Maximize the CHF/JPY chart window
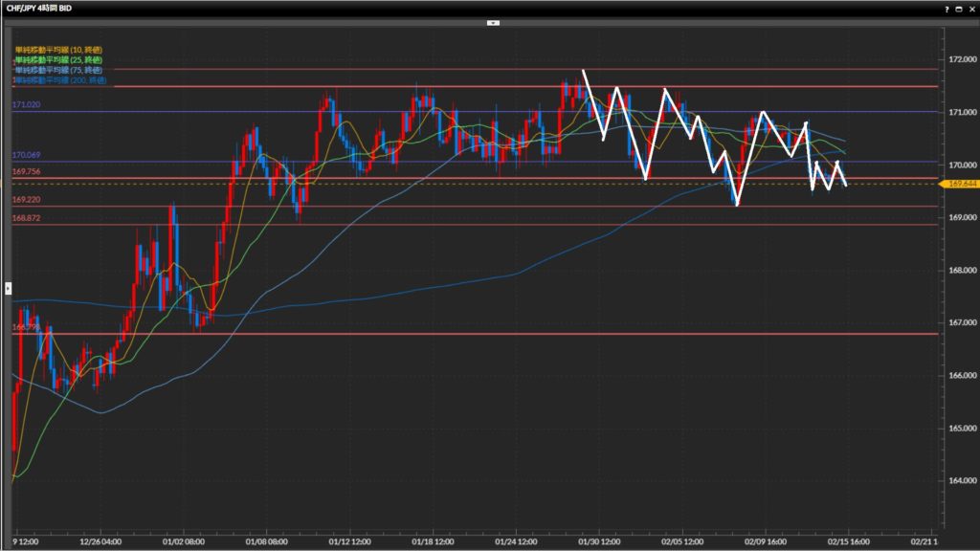This screenshot has width=980, height=551. tap(958, 8)
